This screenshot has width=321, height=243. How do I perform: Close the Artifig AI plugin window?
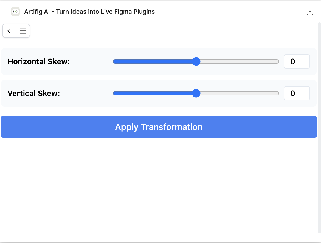click(310, 12)
